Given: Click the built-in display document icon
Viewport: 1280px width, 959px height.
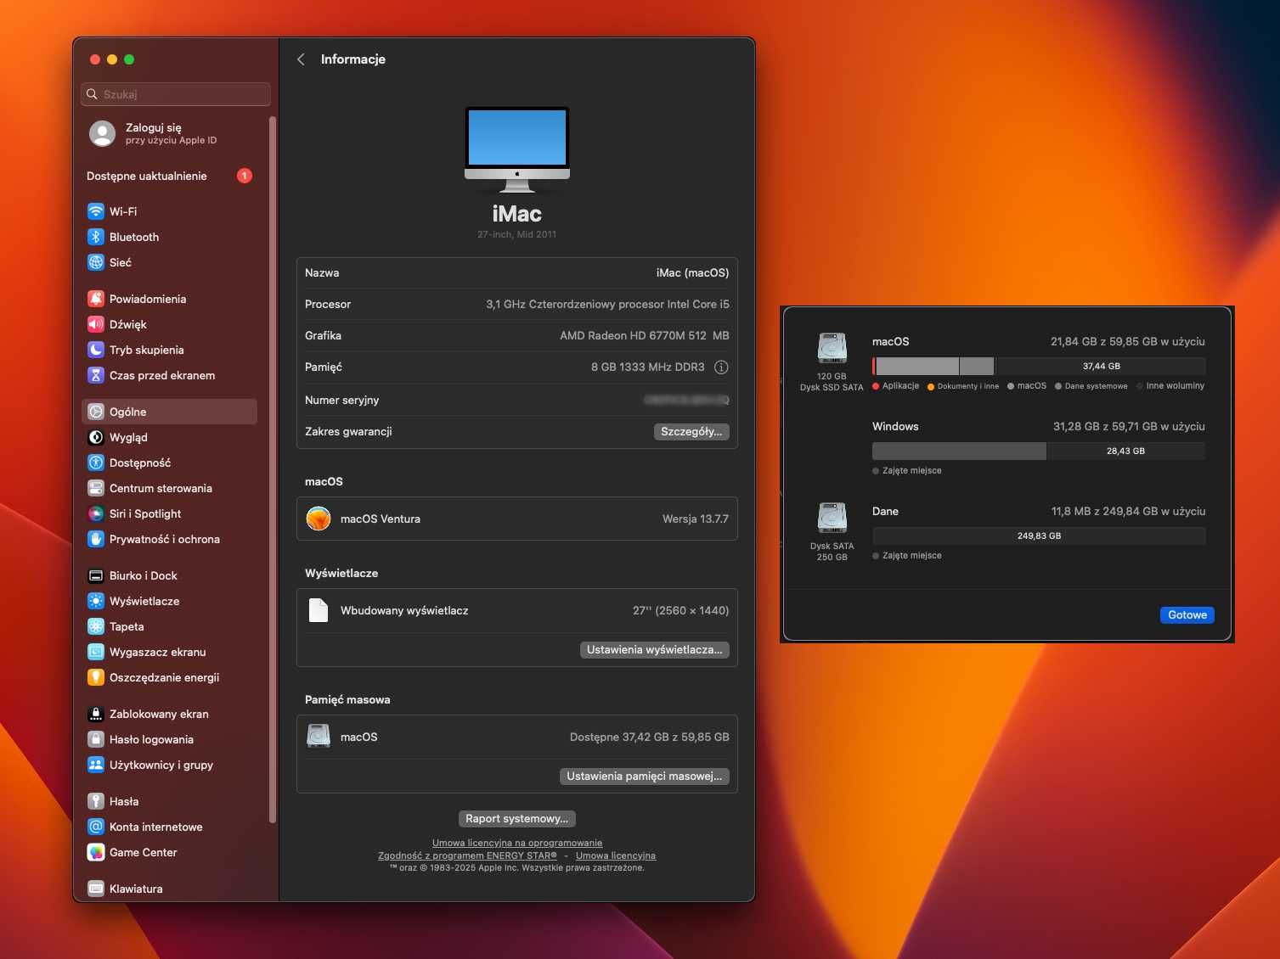Looking at the screenshot, I should tap(319, 610).
